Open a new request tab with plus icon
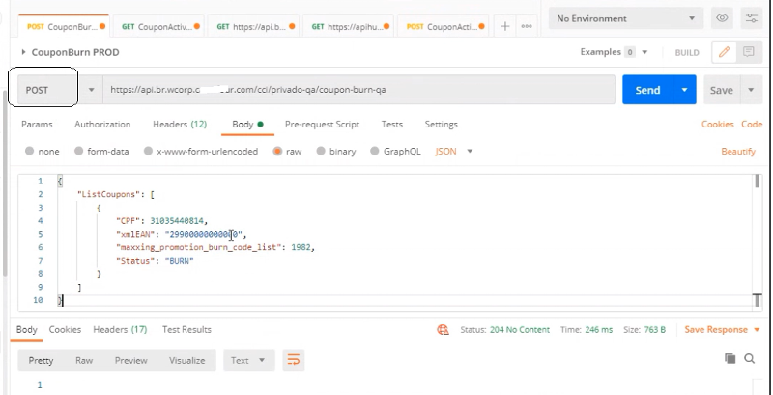Image resolution: width=773 pixels, height=395 pixels. [504, 27]
